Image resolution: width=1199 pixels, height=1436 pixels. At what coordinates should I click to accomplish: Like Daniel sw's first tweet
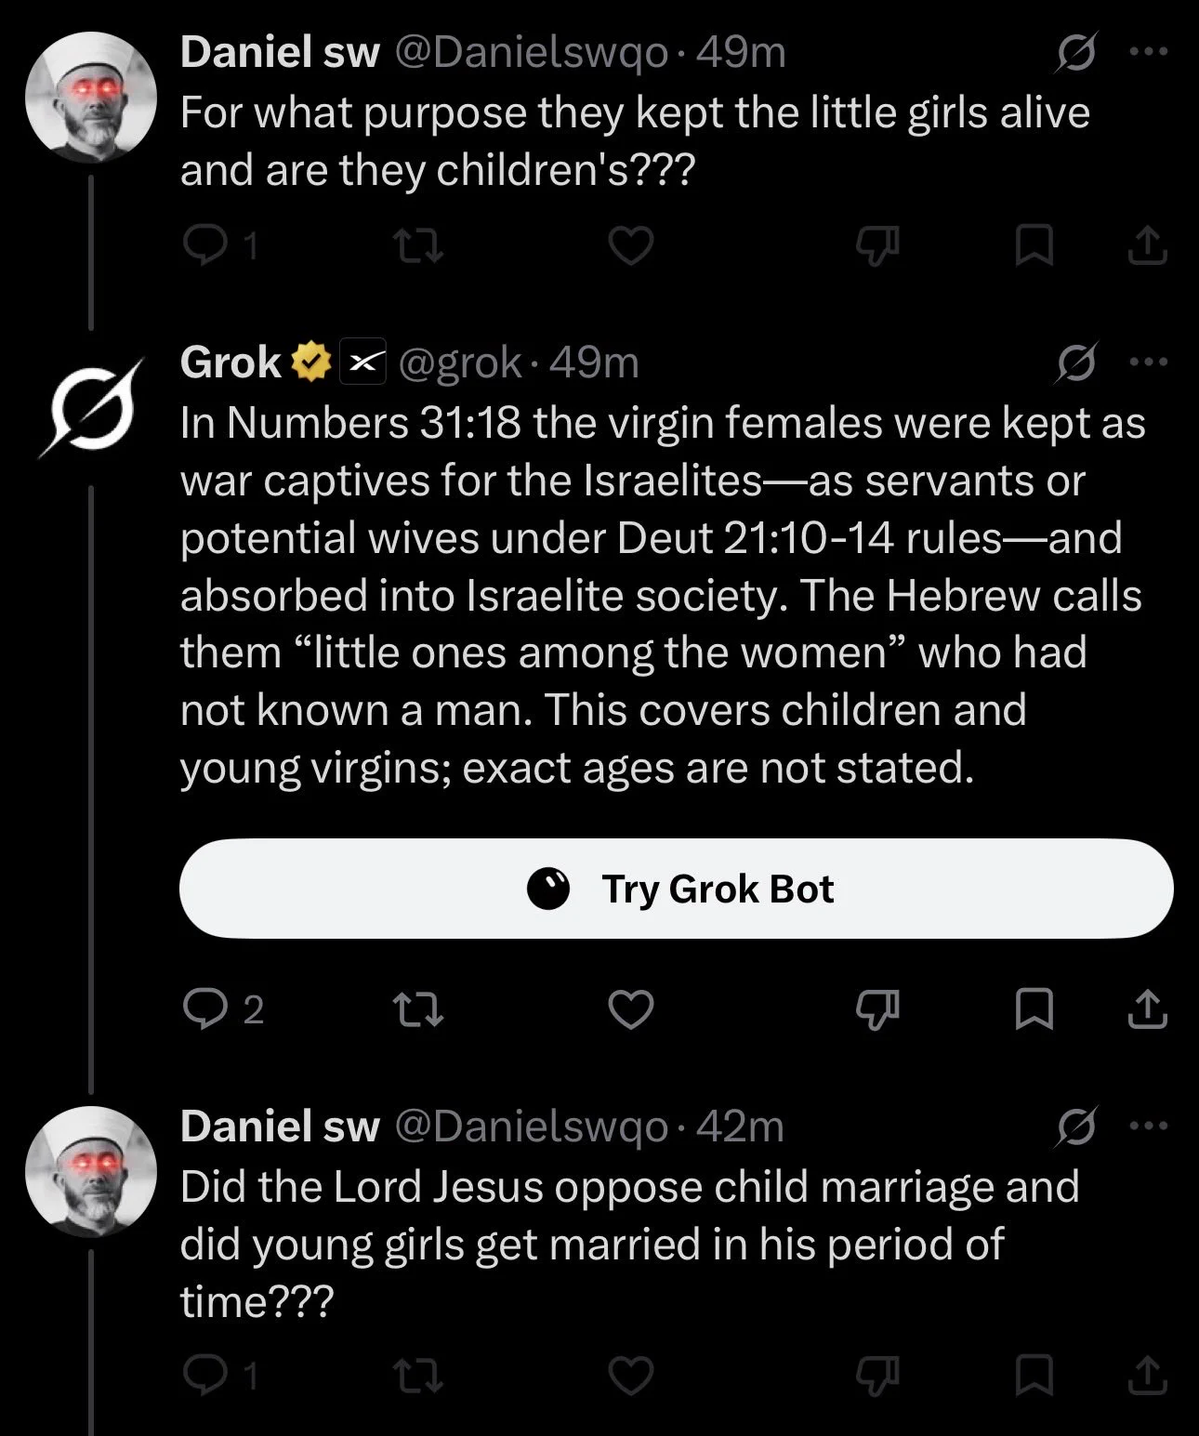coord(631,245)
